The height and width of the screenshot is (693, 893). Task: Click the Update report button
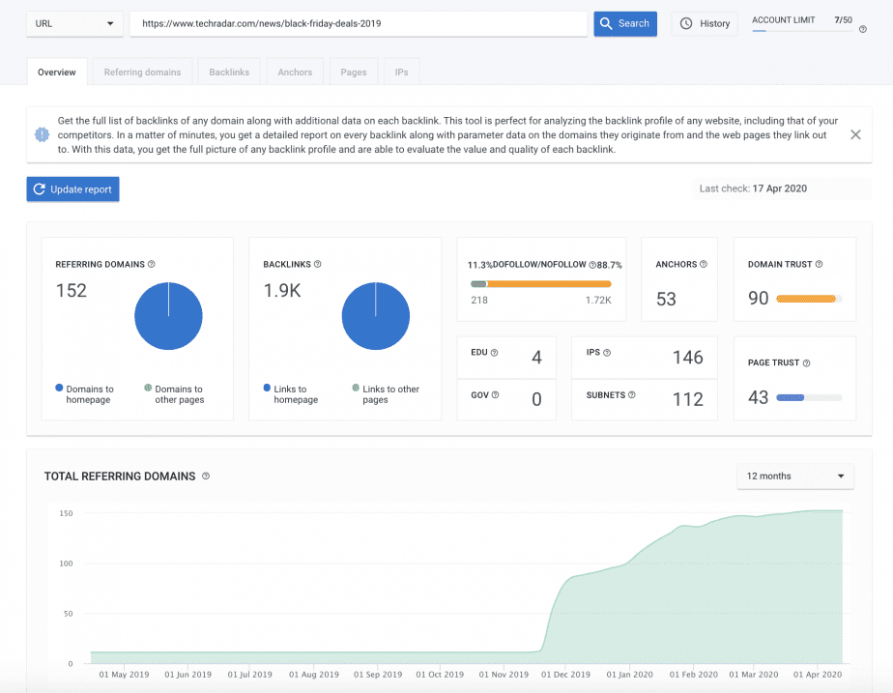point(72,189)
